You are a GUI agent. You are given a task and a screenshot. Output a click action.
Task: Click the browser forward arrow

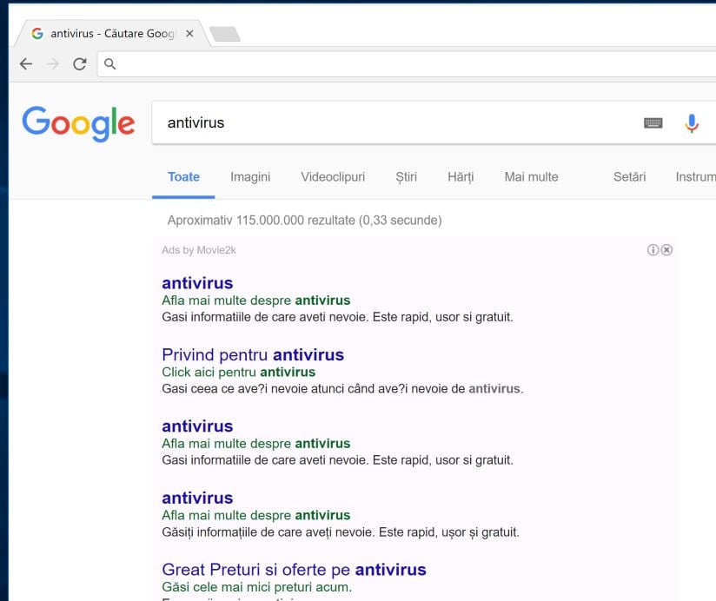(53, 64)
